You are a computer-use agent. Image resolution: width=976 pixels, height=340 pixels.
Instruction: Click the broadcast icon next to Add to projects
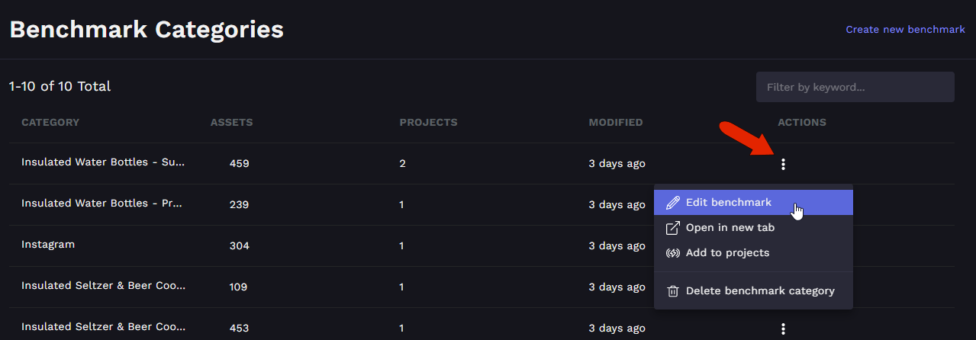point(673,253)
